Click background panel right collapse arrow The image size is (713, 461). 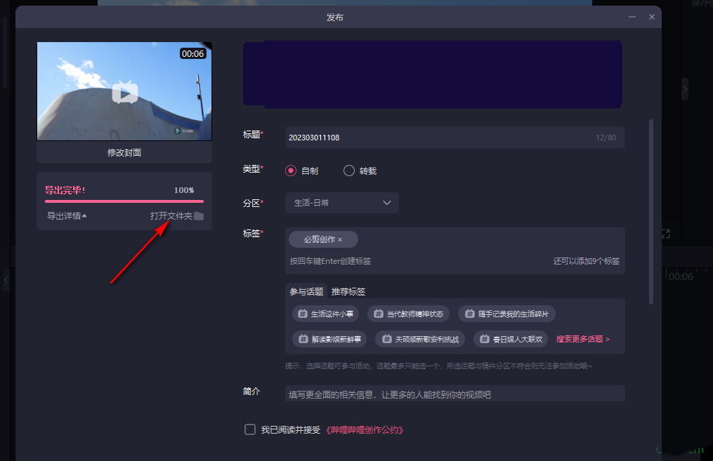(685, 89)
